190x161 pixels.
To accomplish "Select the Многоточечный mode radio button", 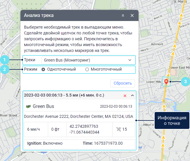I will coord(87,69).
